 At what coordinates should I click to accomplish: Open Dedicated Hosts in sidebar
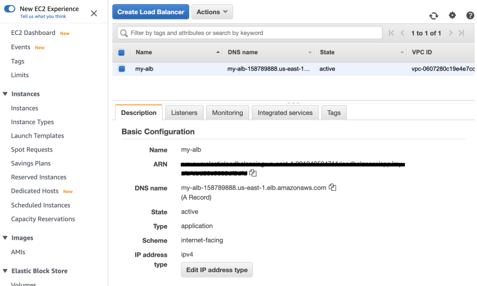point(34,191)
